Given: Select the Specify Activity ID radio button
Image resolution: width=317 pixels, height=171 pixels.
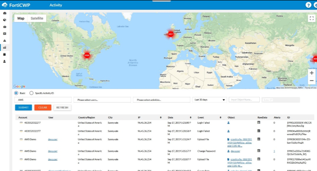Looking at the screenshot, I should point(31,93).
